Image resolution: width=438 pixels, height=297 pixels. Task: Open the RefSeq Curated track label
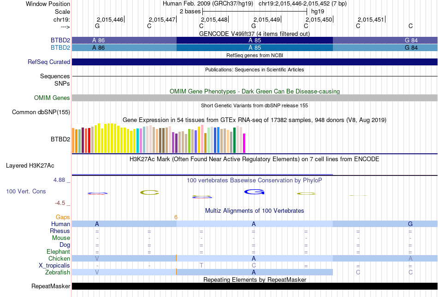coord(49,62)
